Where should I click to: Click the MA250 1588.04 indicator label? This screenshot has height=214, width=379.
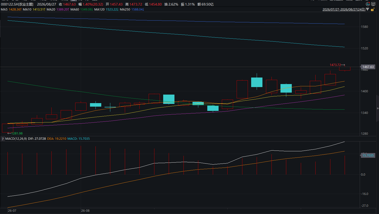(132, 10)
